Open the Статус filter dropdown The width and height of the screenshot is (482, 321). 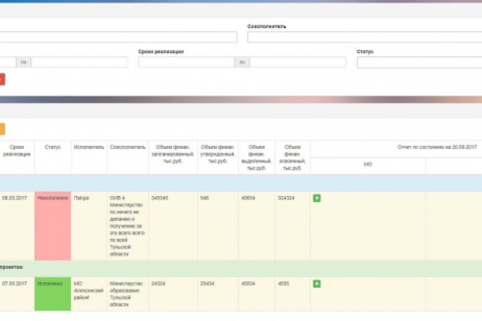point(419,62)
